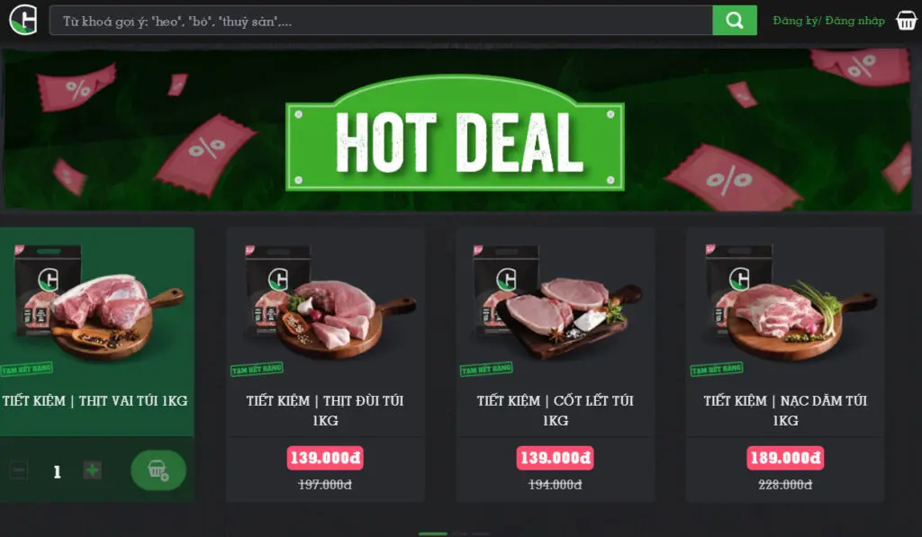Screen dimensions: 922x537
Task: Click the G logo in header
Action: [23, 20]
